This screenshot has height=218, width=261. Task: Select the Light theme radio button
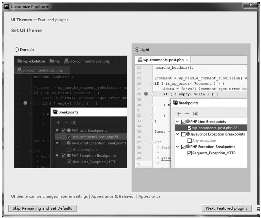point(137,50)
